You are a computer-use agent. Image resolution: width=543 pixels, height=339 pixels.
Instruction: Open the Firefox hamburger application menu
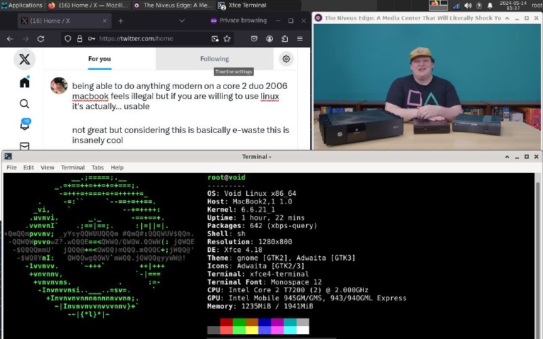[300, 39]
